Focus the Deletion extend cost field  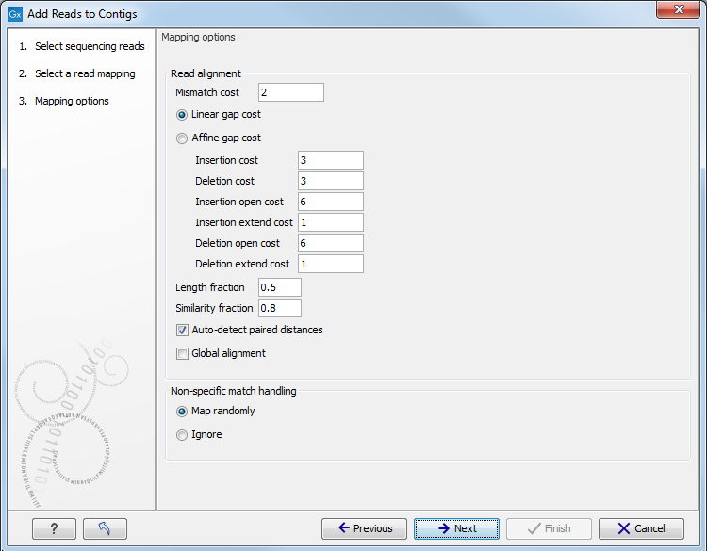tap(331, 264)
